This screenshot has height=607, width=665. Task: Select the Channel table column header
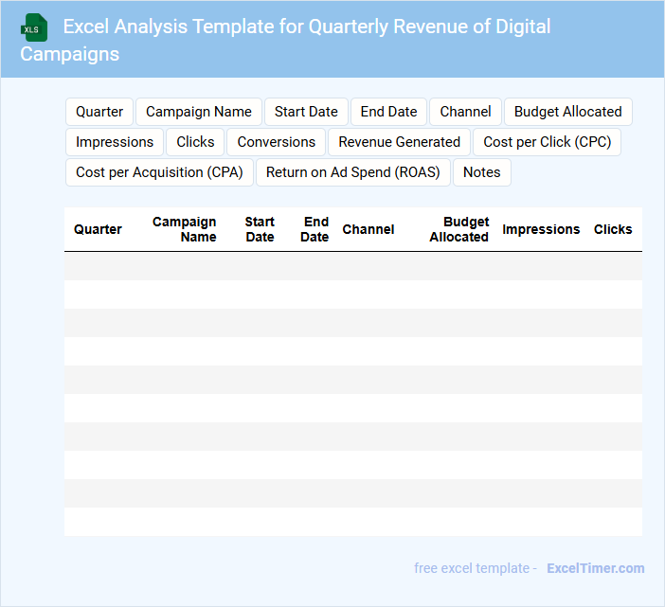click(x=368, y=229)
